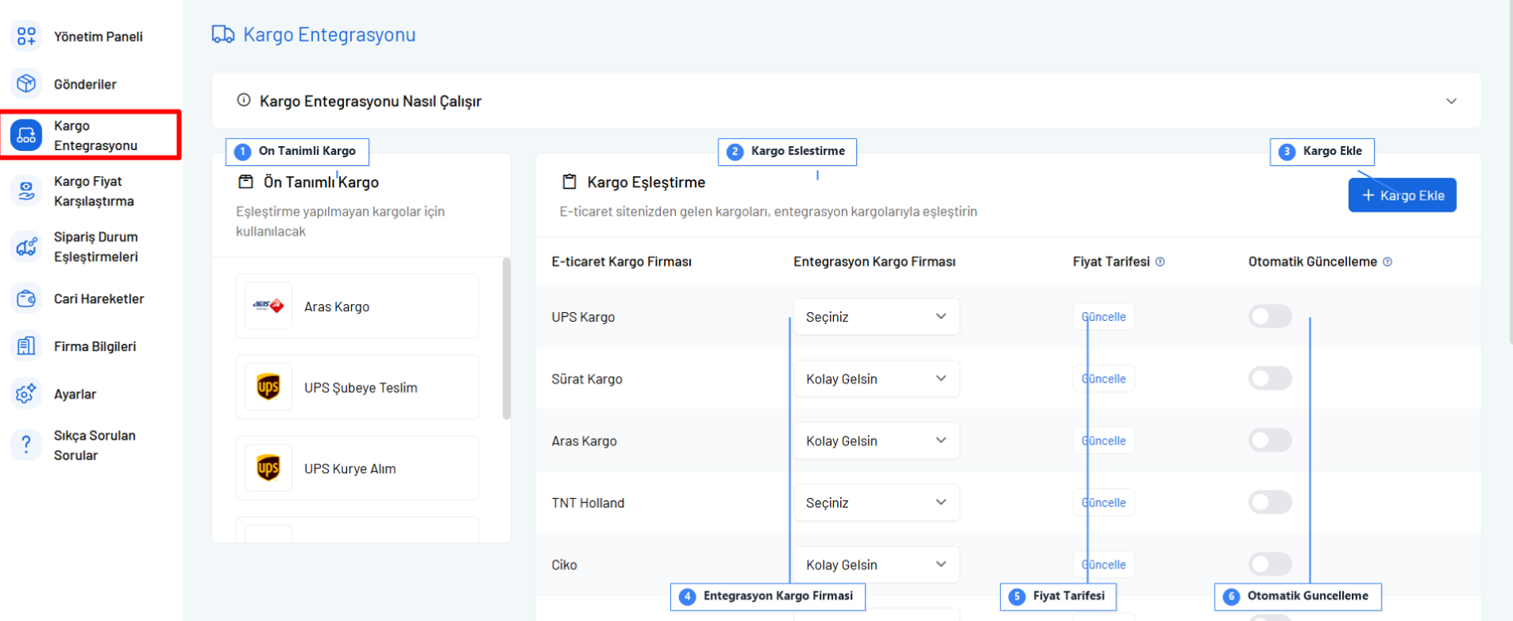Click the Yönetim Paneli dashboard icon
The height and width of the screenshot is (621, 1513).
pos(26,36)
